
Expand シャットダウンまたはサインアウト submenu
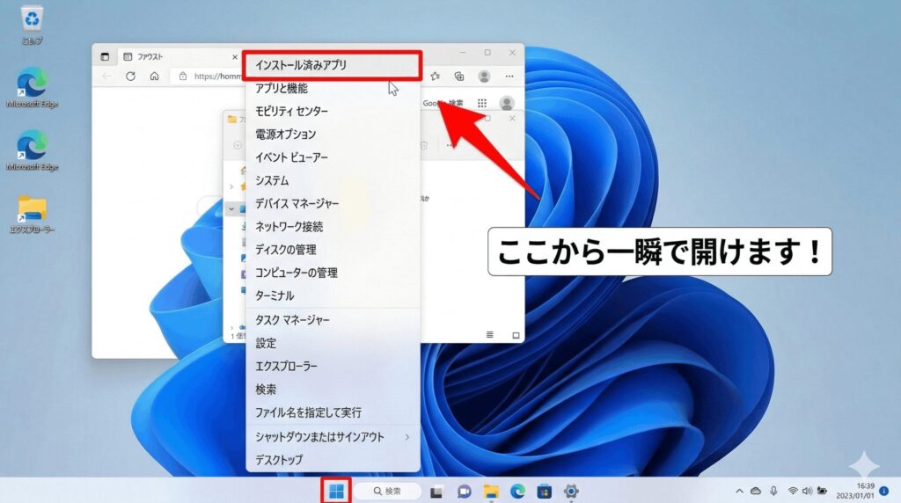point(332,437)
